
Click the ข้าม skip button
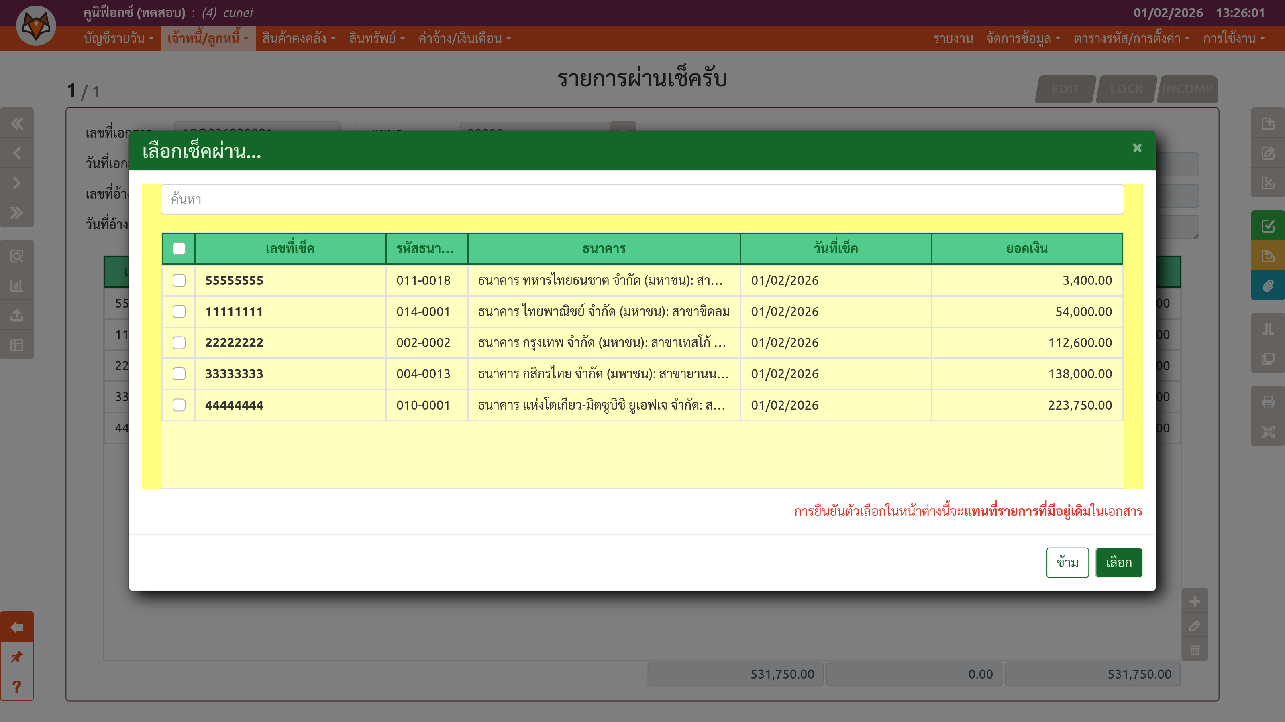[1067, 562]
